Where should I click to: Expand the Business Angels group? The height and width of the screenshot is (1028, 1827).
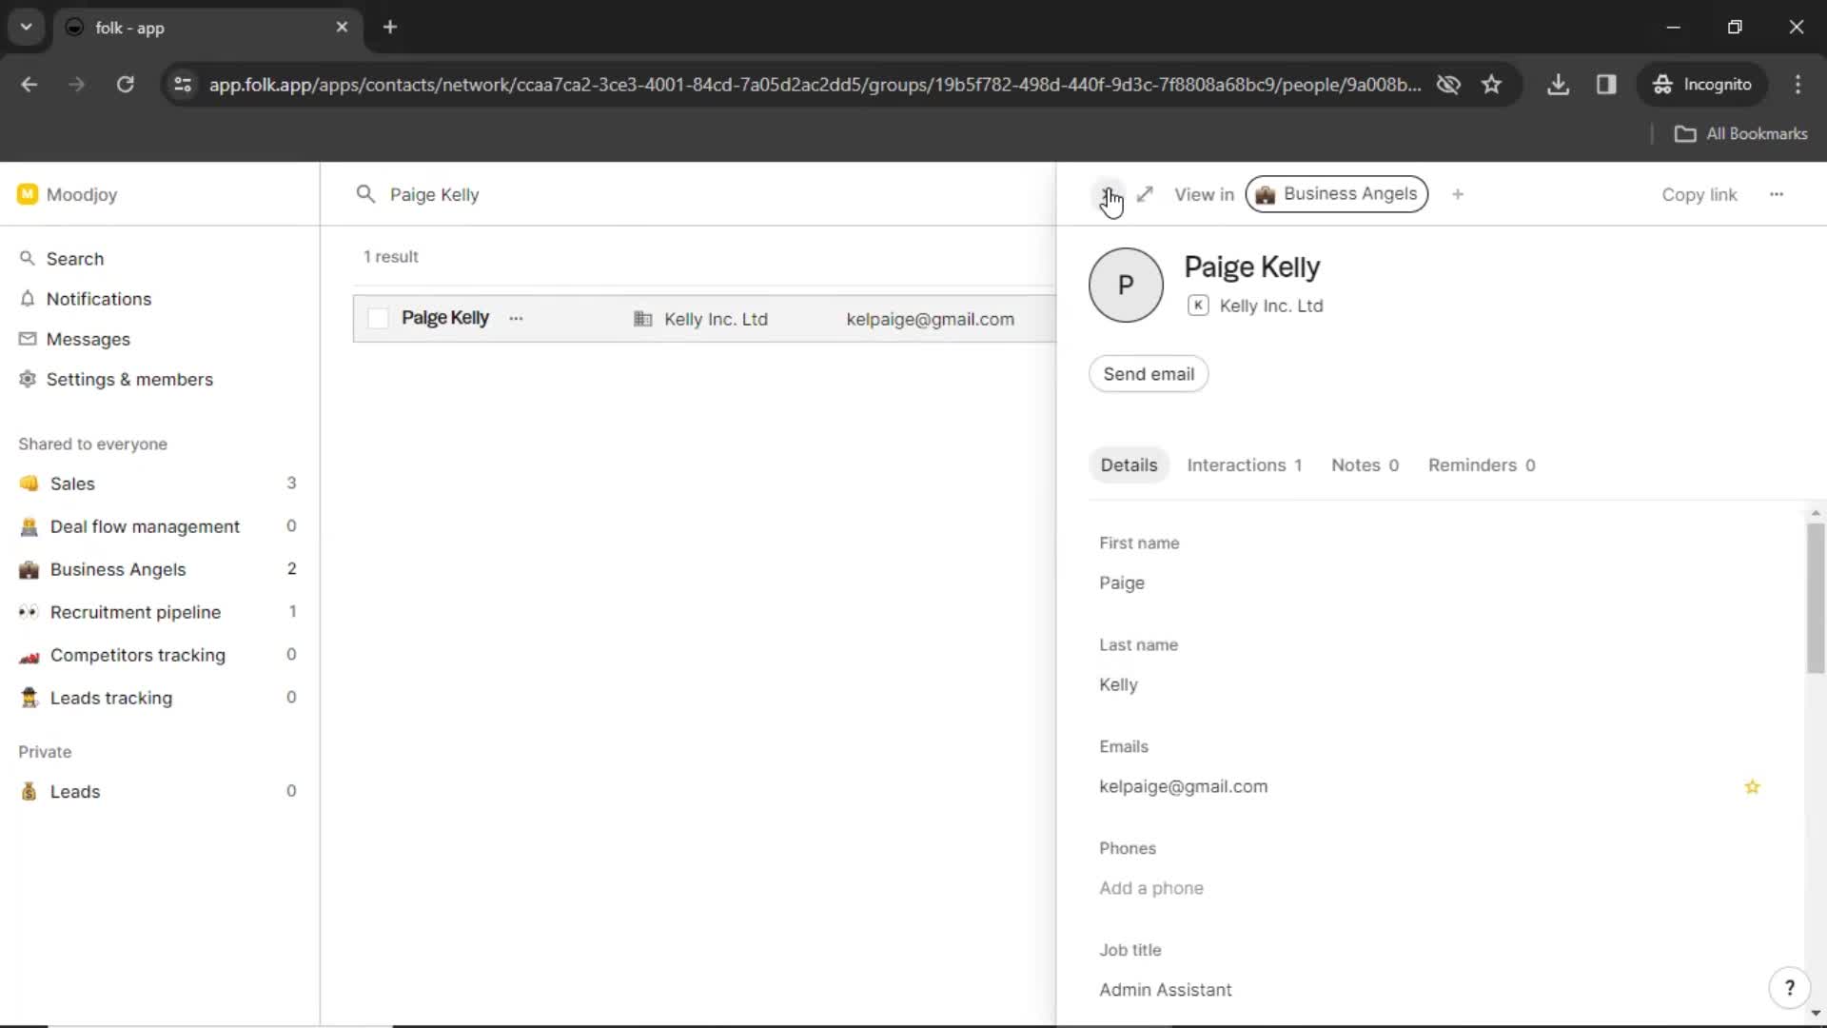pyautogui.click(x=117, y=568)
